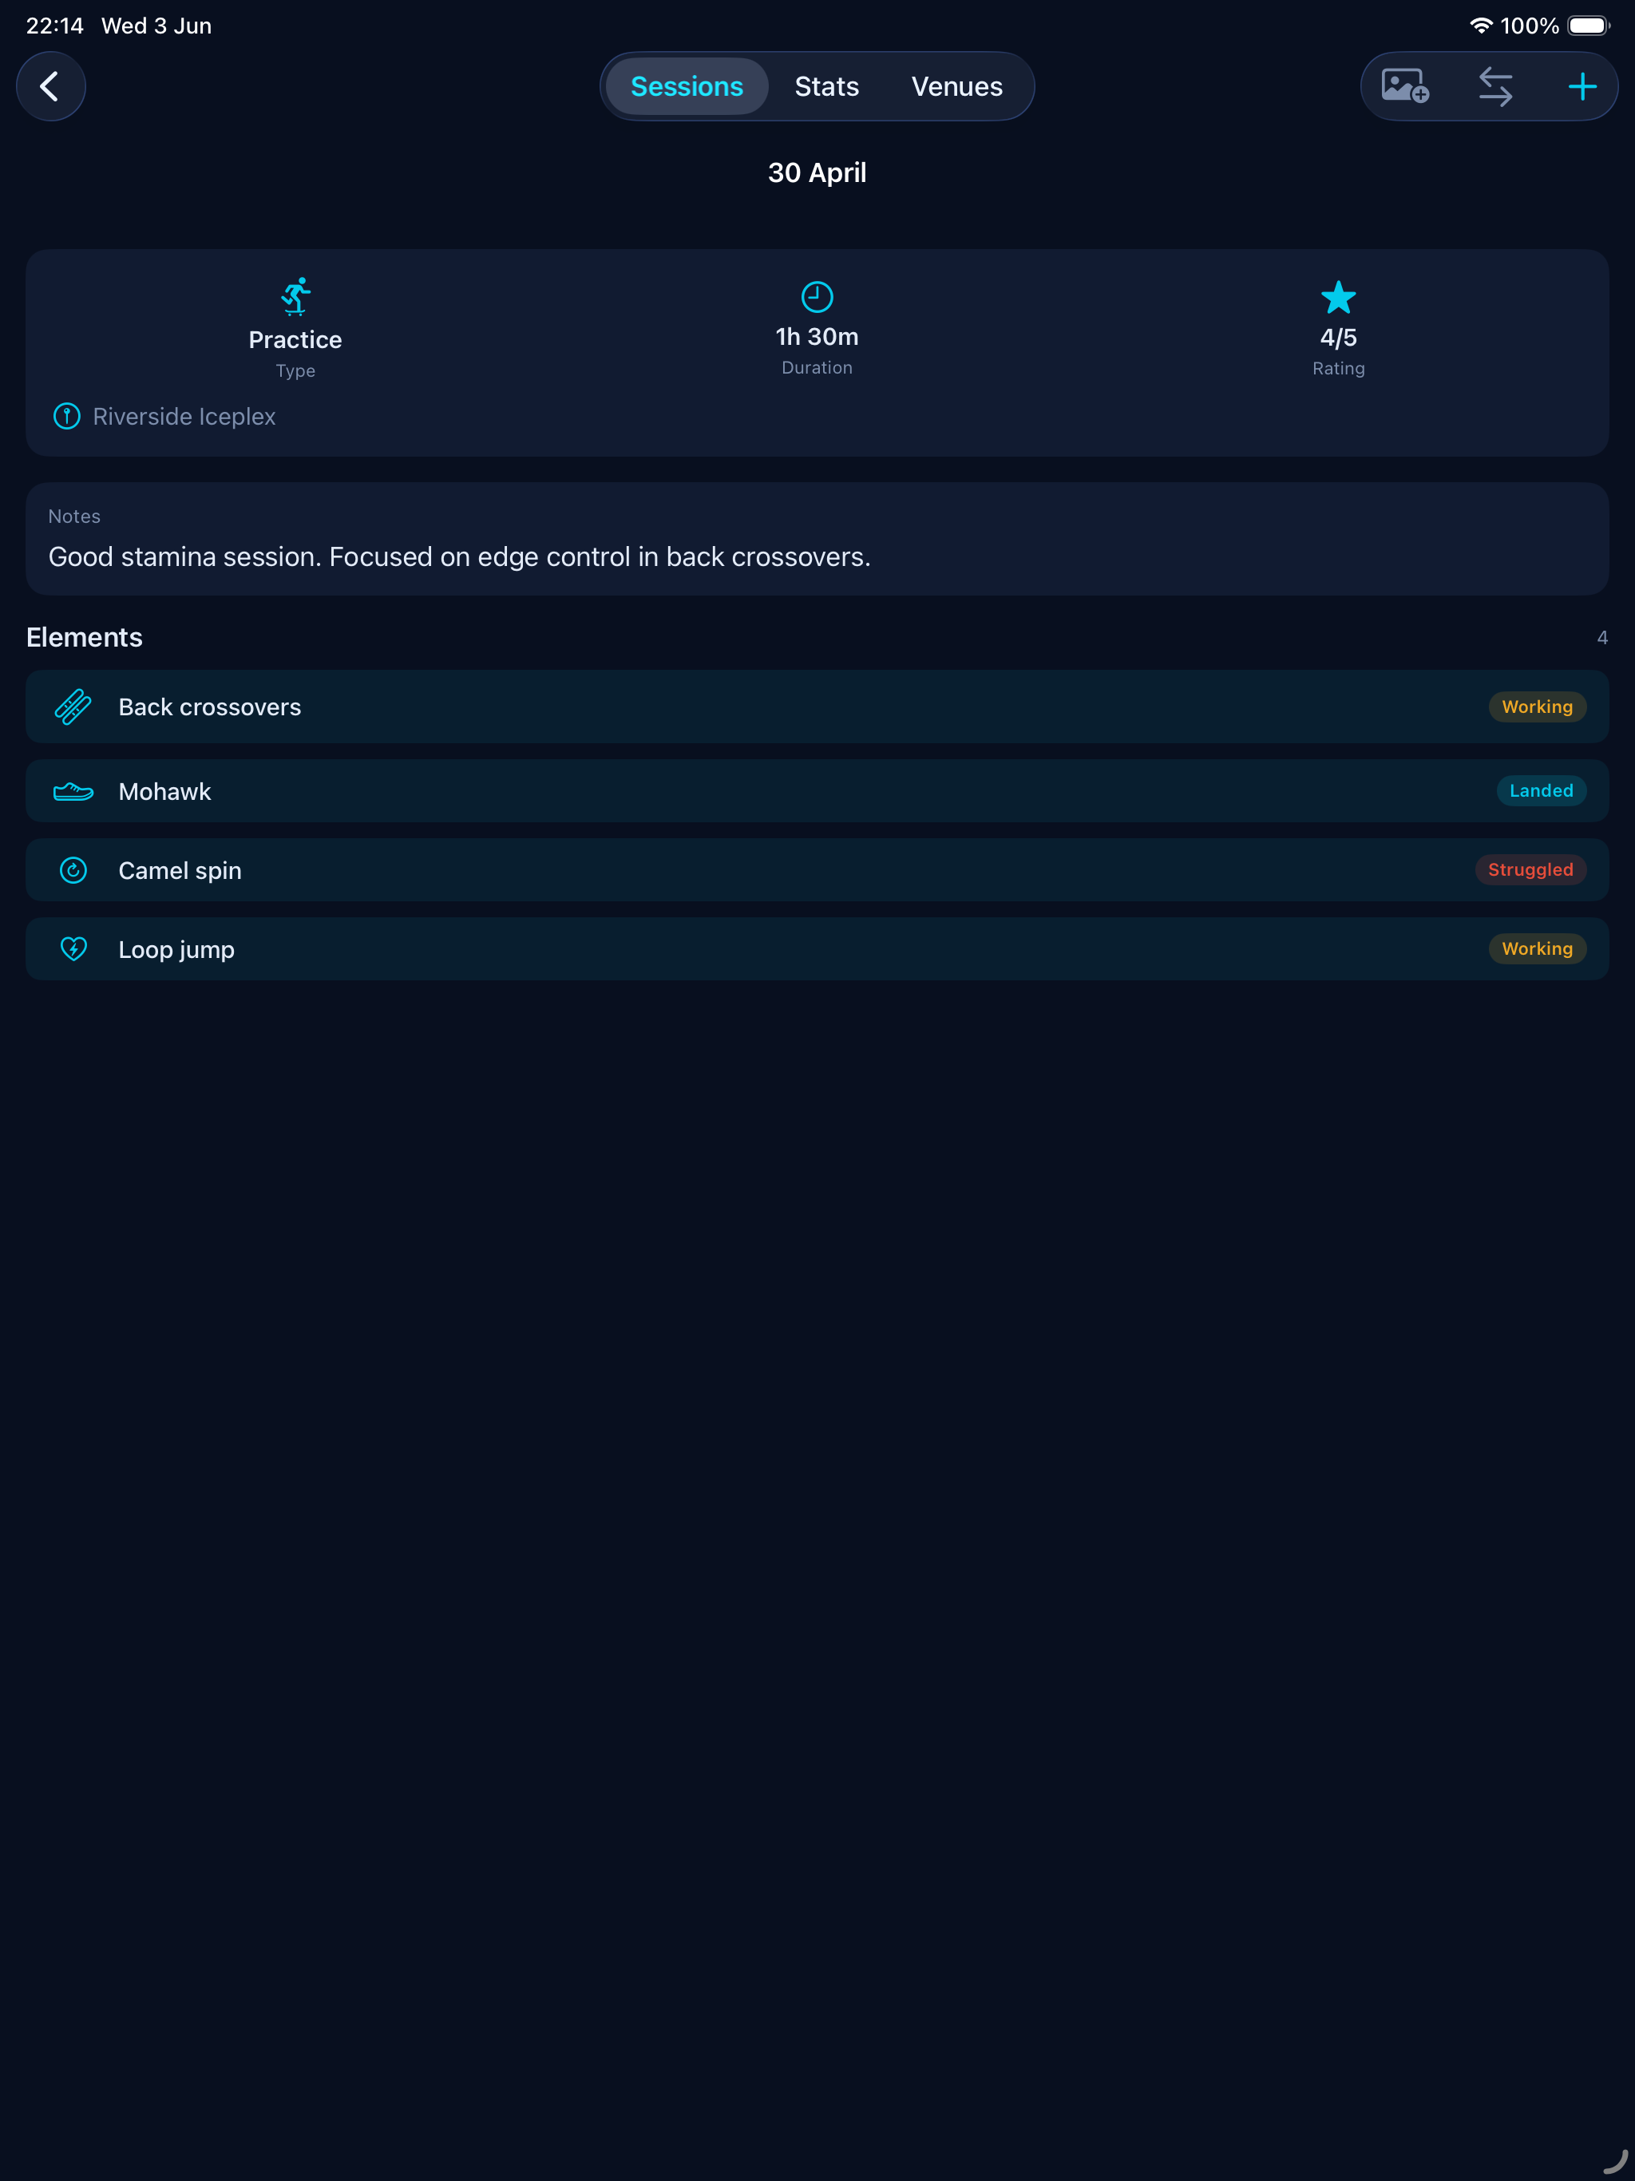Tap the elements count 4
Screen dimensions: 1635x2181
[x=1601, y=638]
